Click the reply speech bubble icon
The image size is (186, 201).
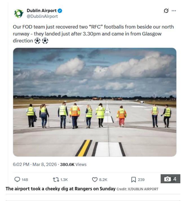pos(17,179)
